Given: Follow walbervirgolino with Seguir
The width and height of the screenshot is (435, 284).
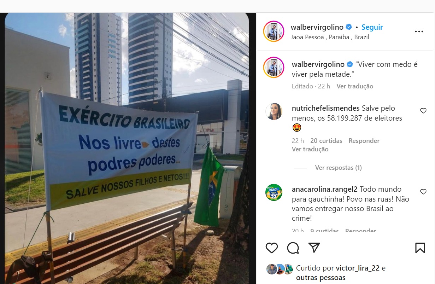Looking at the screenshot, I should coord(372,27).
